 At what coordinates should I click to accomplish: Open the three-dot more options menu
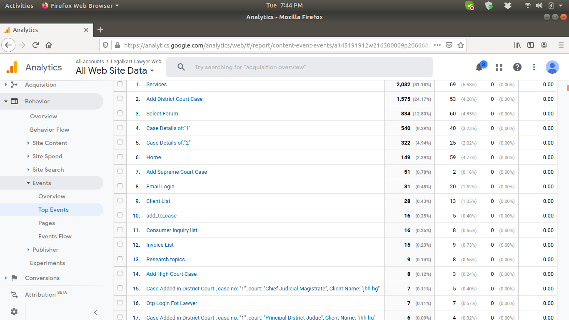[x=534, y=67]
